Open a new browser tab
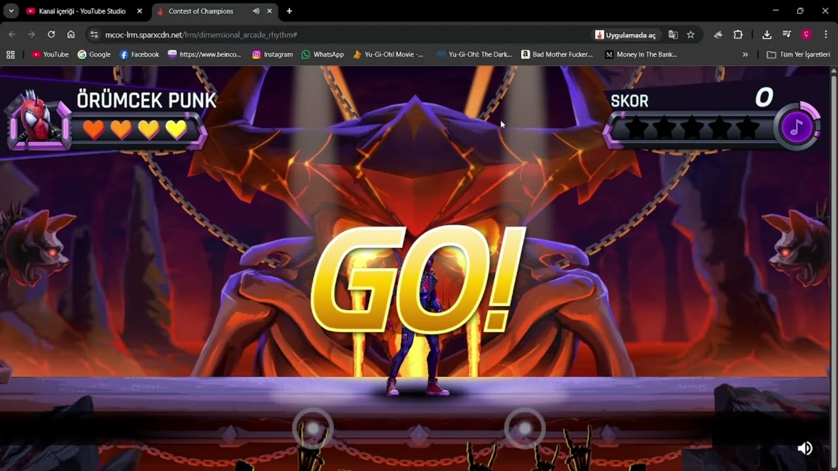This screenshot has width=838, height=471. pyautogui.click(x=289, y=11)
